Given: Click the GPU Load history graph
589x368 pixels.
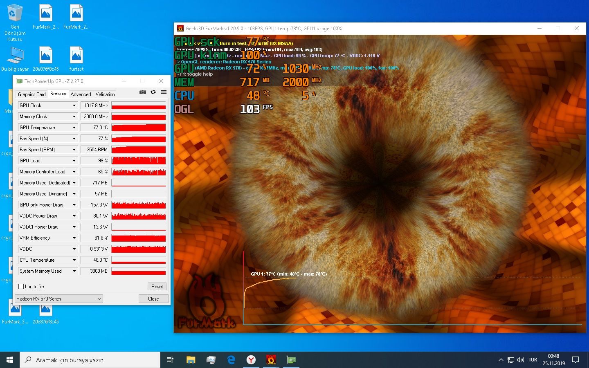Looking at the screenshot, I should click(x=139, y=161).
